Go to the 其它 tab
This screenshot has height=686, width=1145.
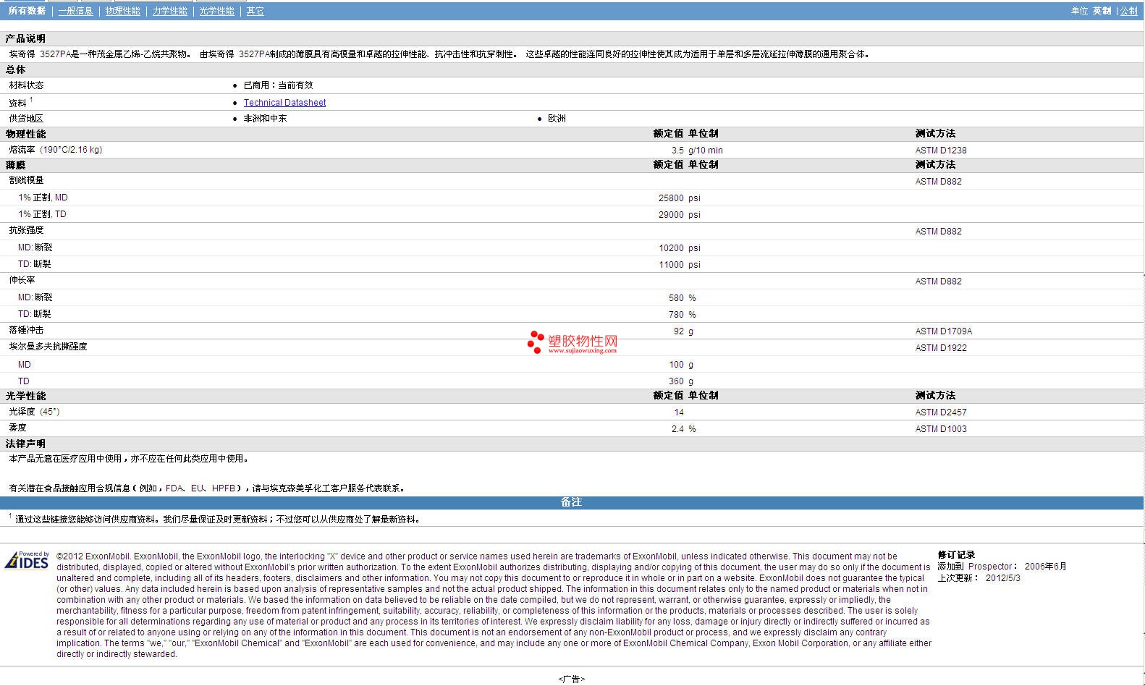(255, 11)
